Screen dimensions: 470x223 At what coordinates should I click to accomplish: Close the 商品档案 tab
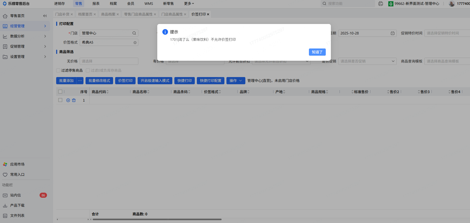click(118, 14)
